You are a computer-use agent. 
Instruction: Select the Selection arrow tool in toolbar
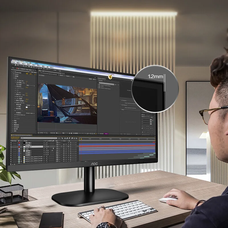pos(13,65)
